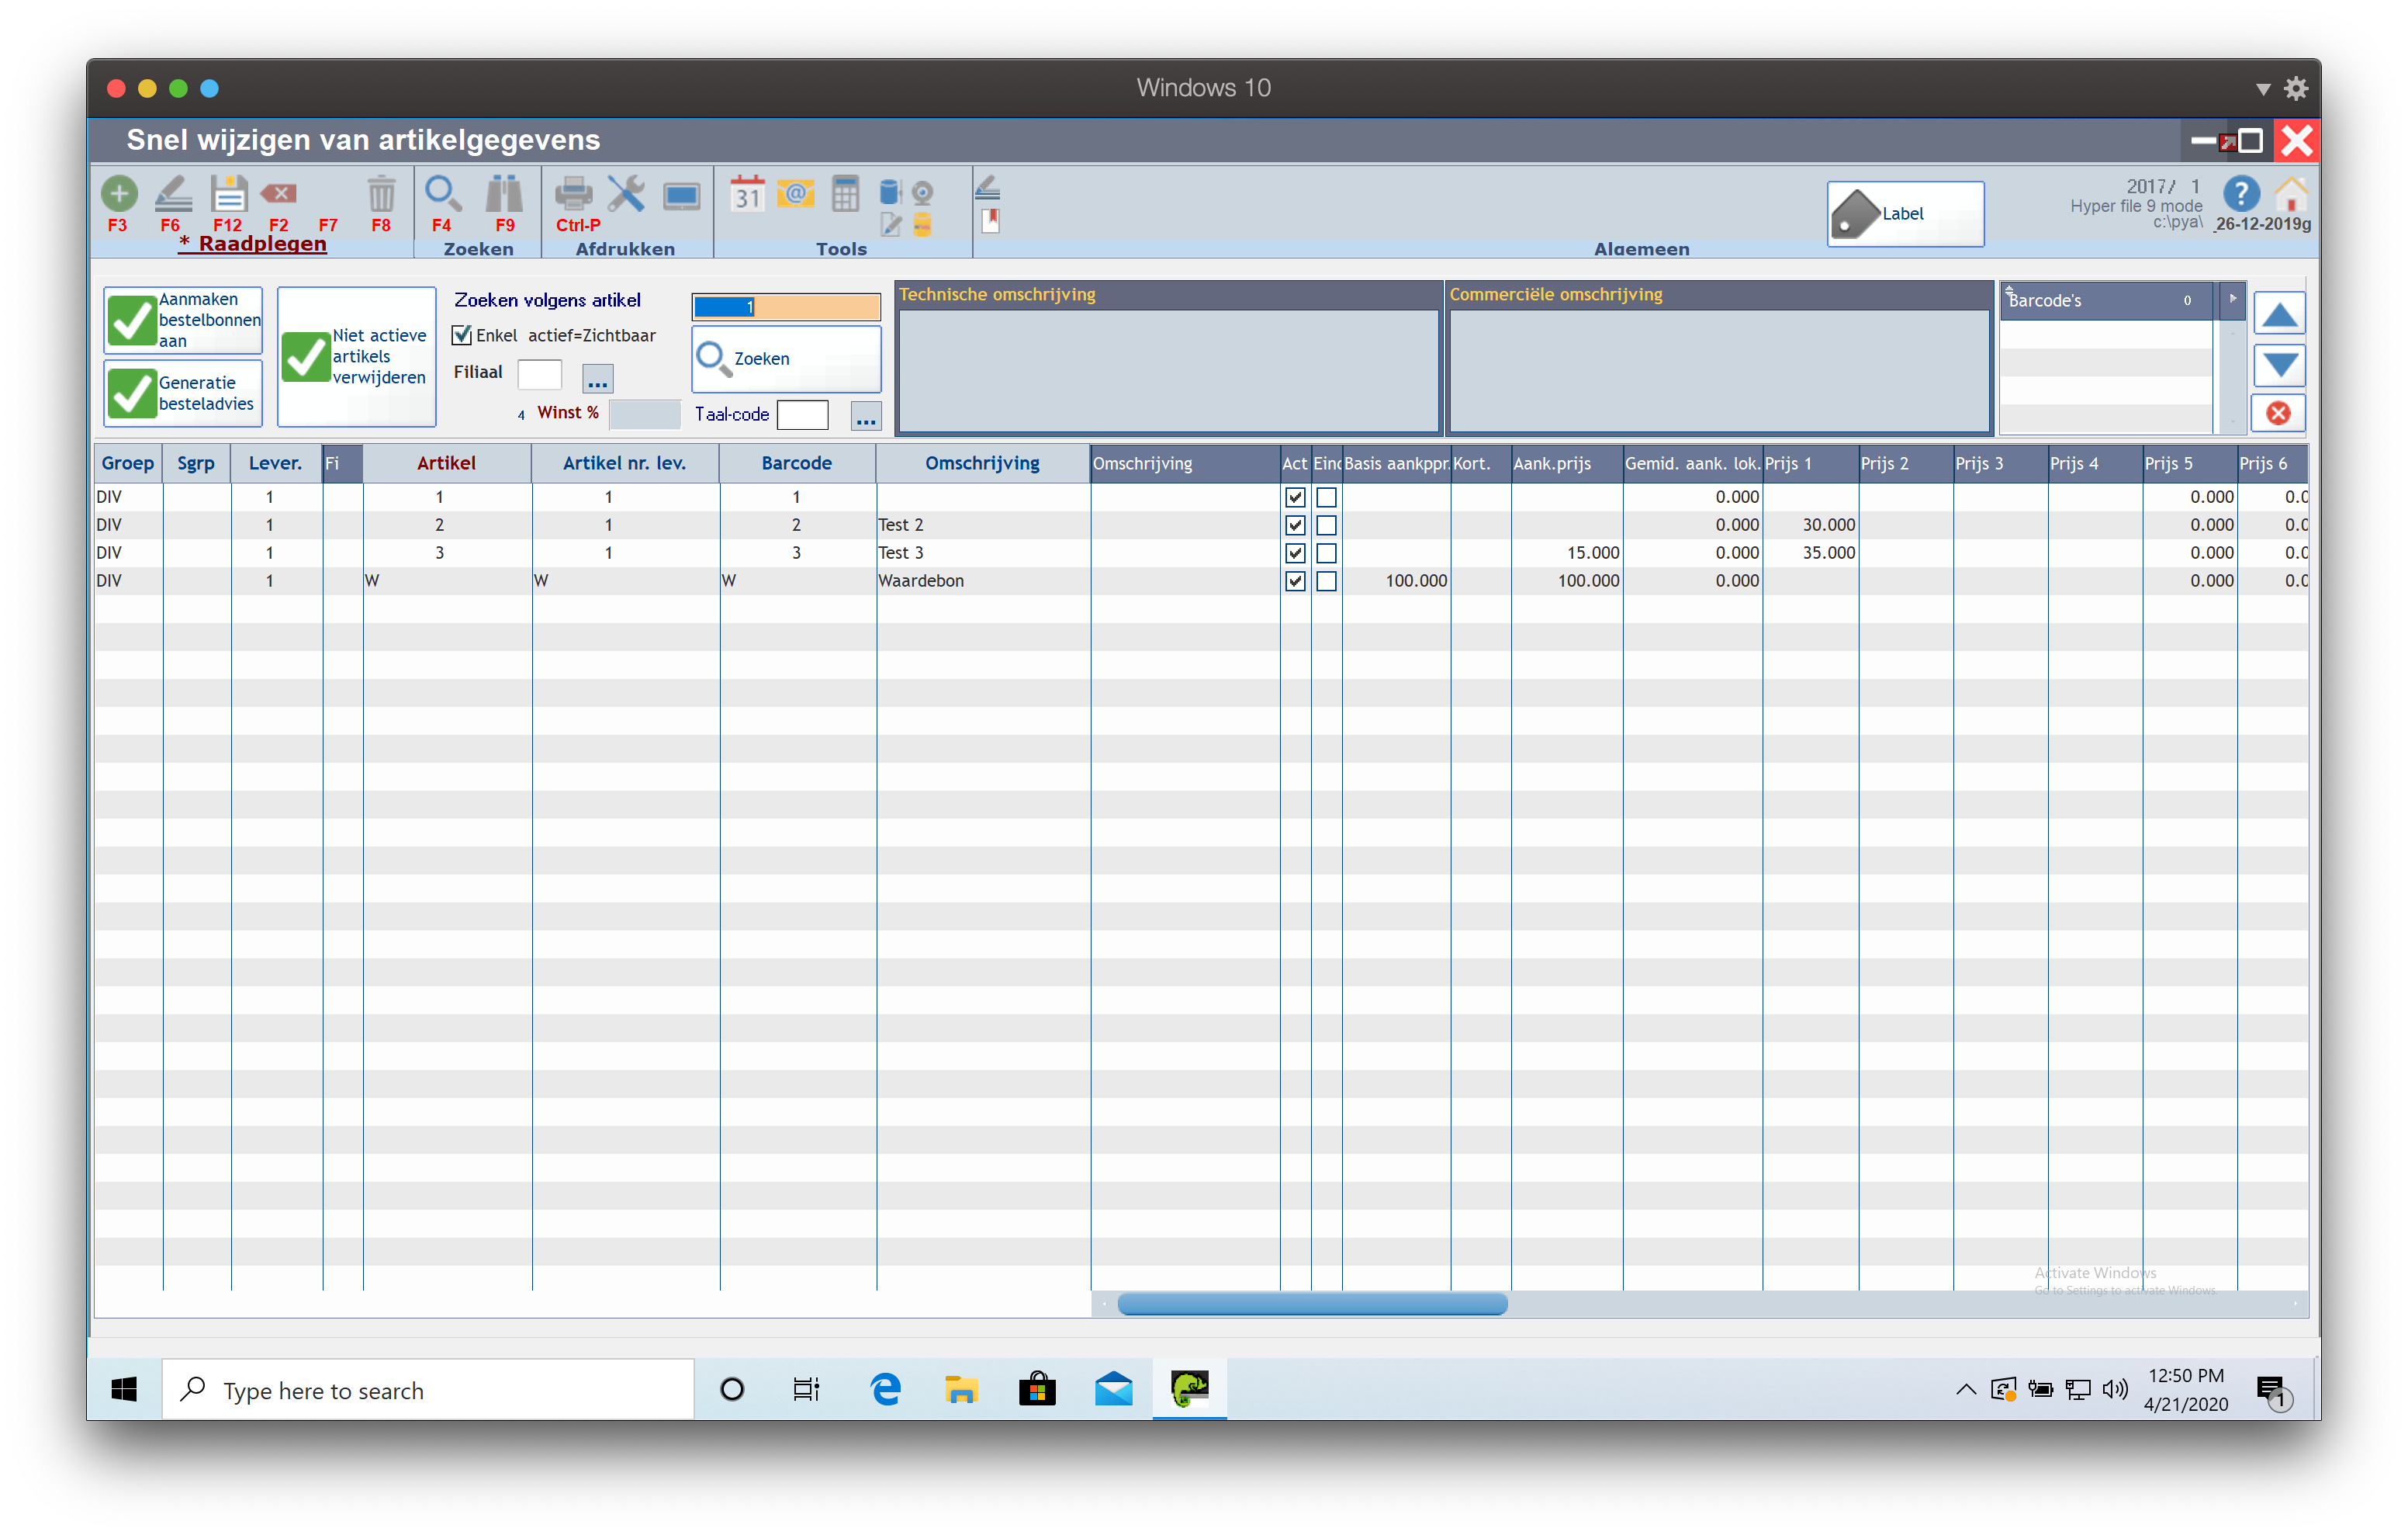
Task: Uncheck Act checkbox for Waardebon row
Action: [1295, 581]
